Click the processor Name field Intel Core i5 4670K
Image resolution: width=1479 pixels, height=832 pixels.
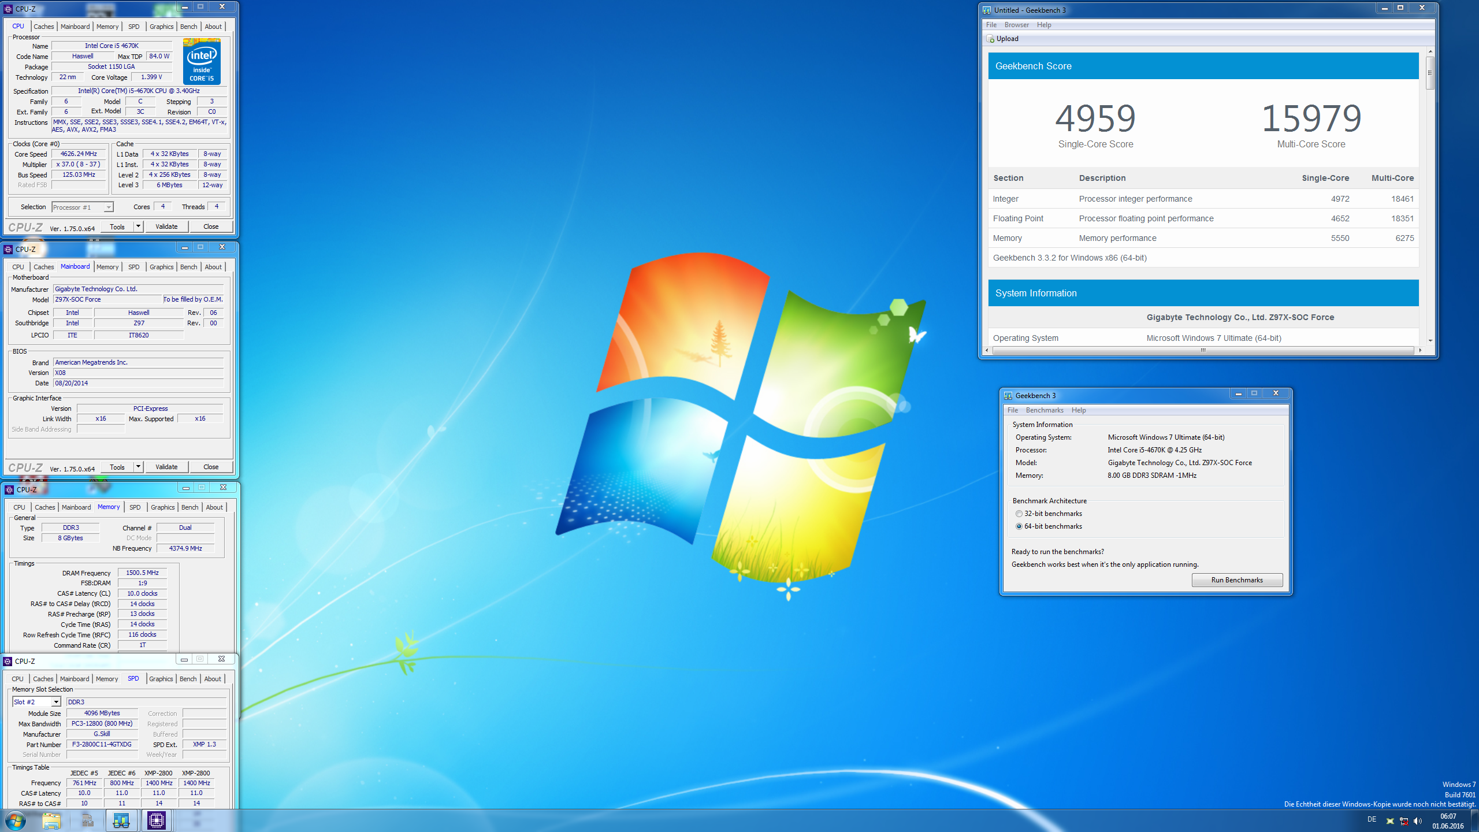112,46
